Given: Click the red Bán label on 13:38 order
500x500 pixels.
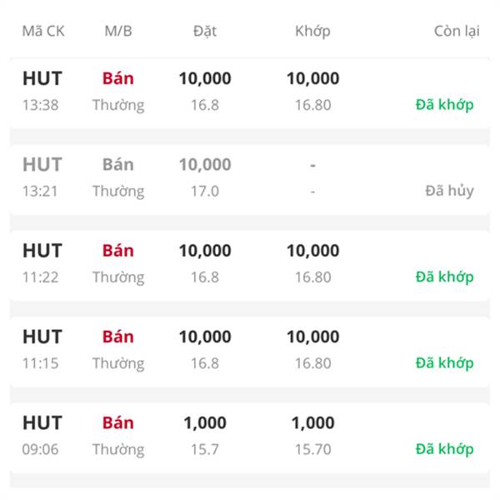Looking at the screenshot, I should pyautogui.click(x=118, y=78).
